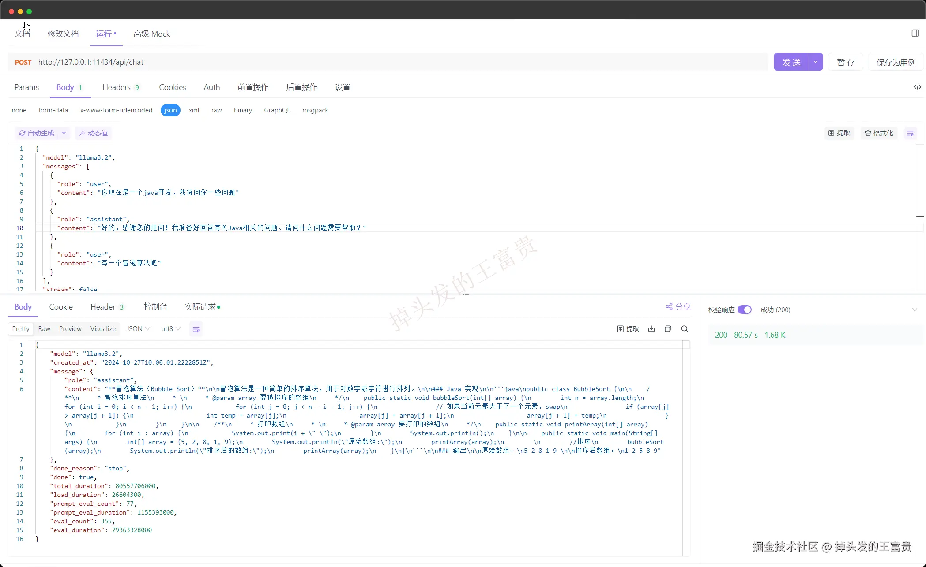
Task: Click the request body word-wrap icon
Action: coord(910,133)
